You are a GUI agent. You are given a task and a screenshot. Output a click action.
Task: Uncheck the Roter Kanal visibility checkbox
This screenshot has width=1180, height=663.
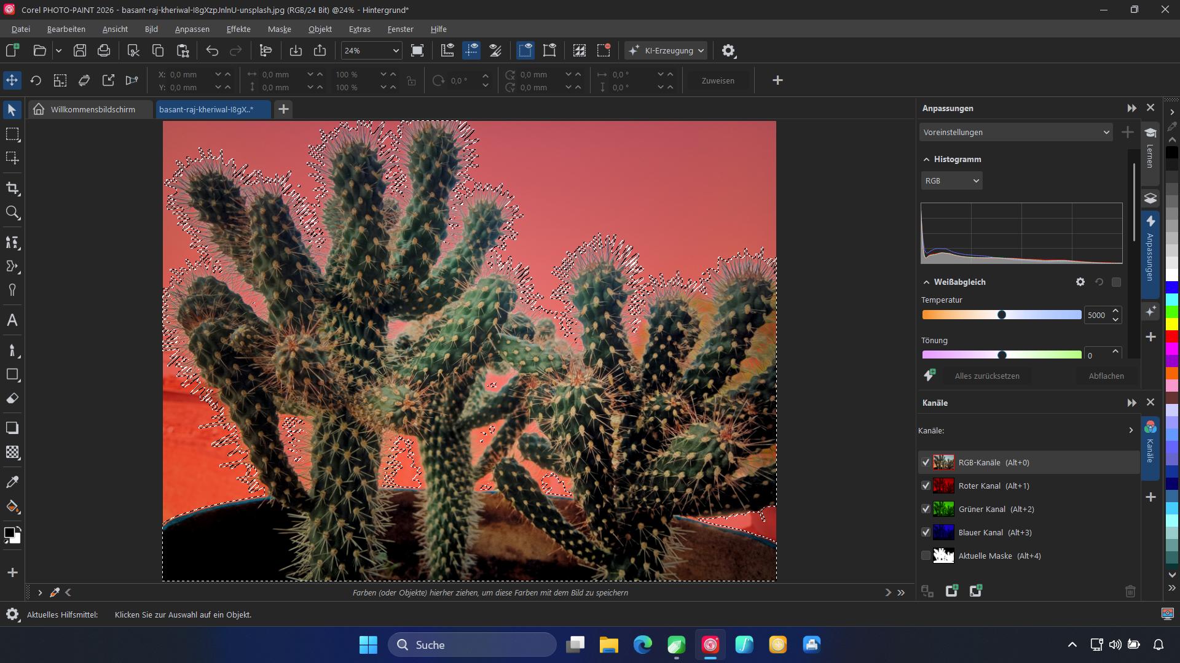[926, 486]
